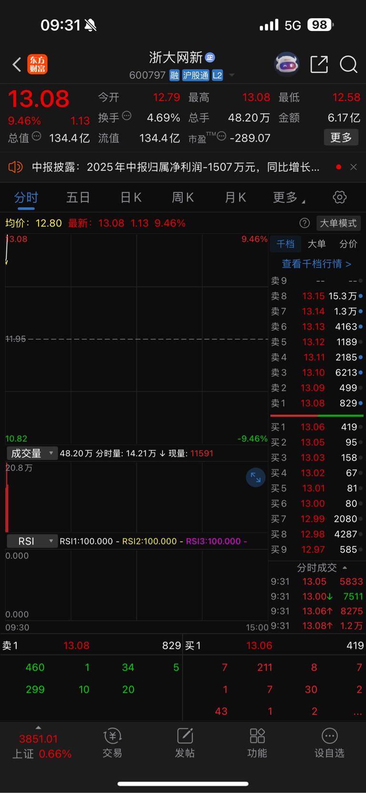Expand the stock code dropdown arrow
This screenshot has height=793, width=366.
click(x=232, y=75)
